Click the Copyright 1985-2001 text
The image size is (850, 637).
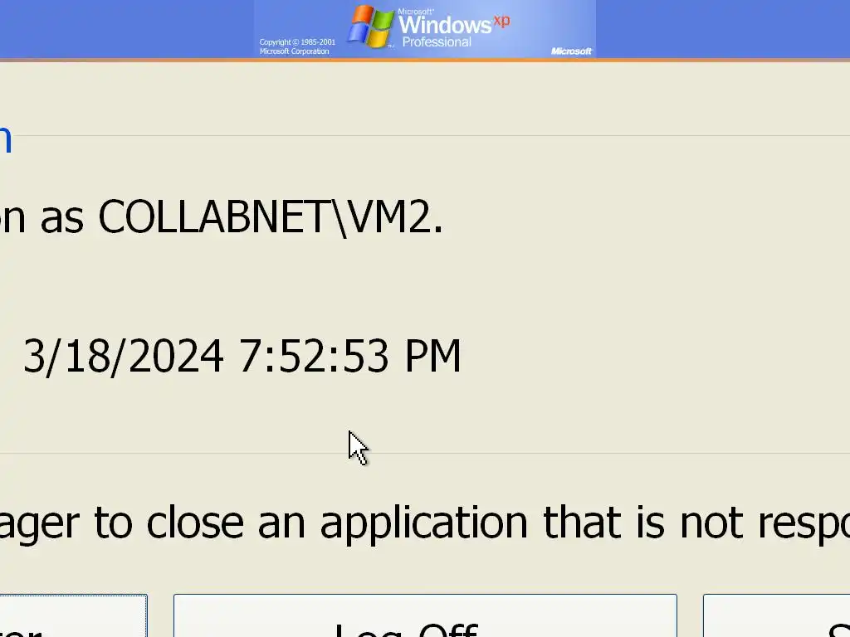tap(297, 41)
